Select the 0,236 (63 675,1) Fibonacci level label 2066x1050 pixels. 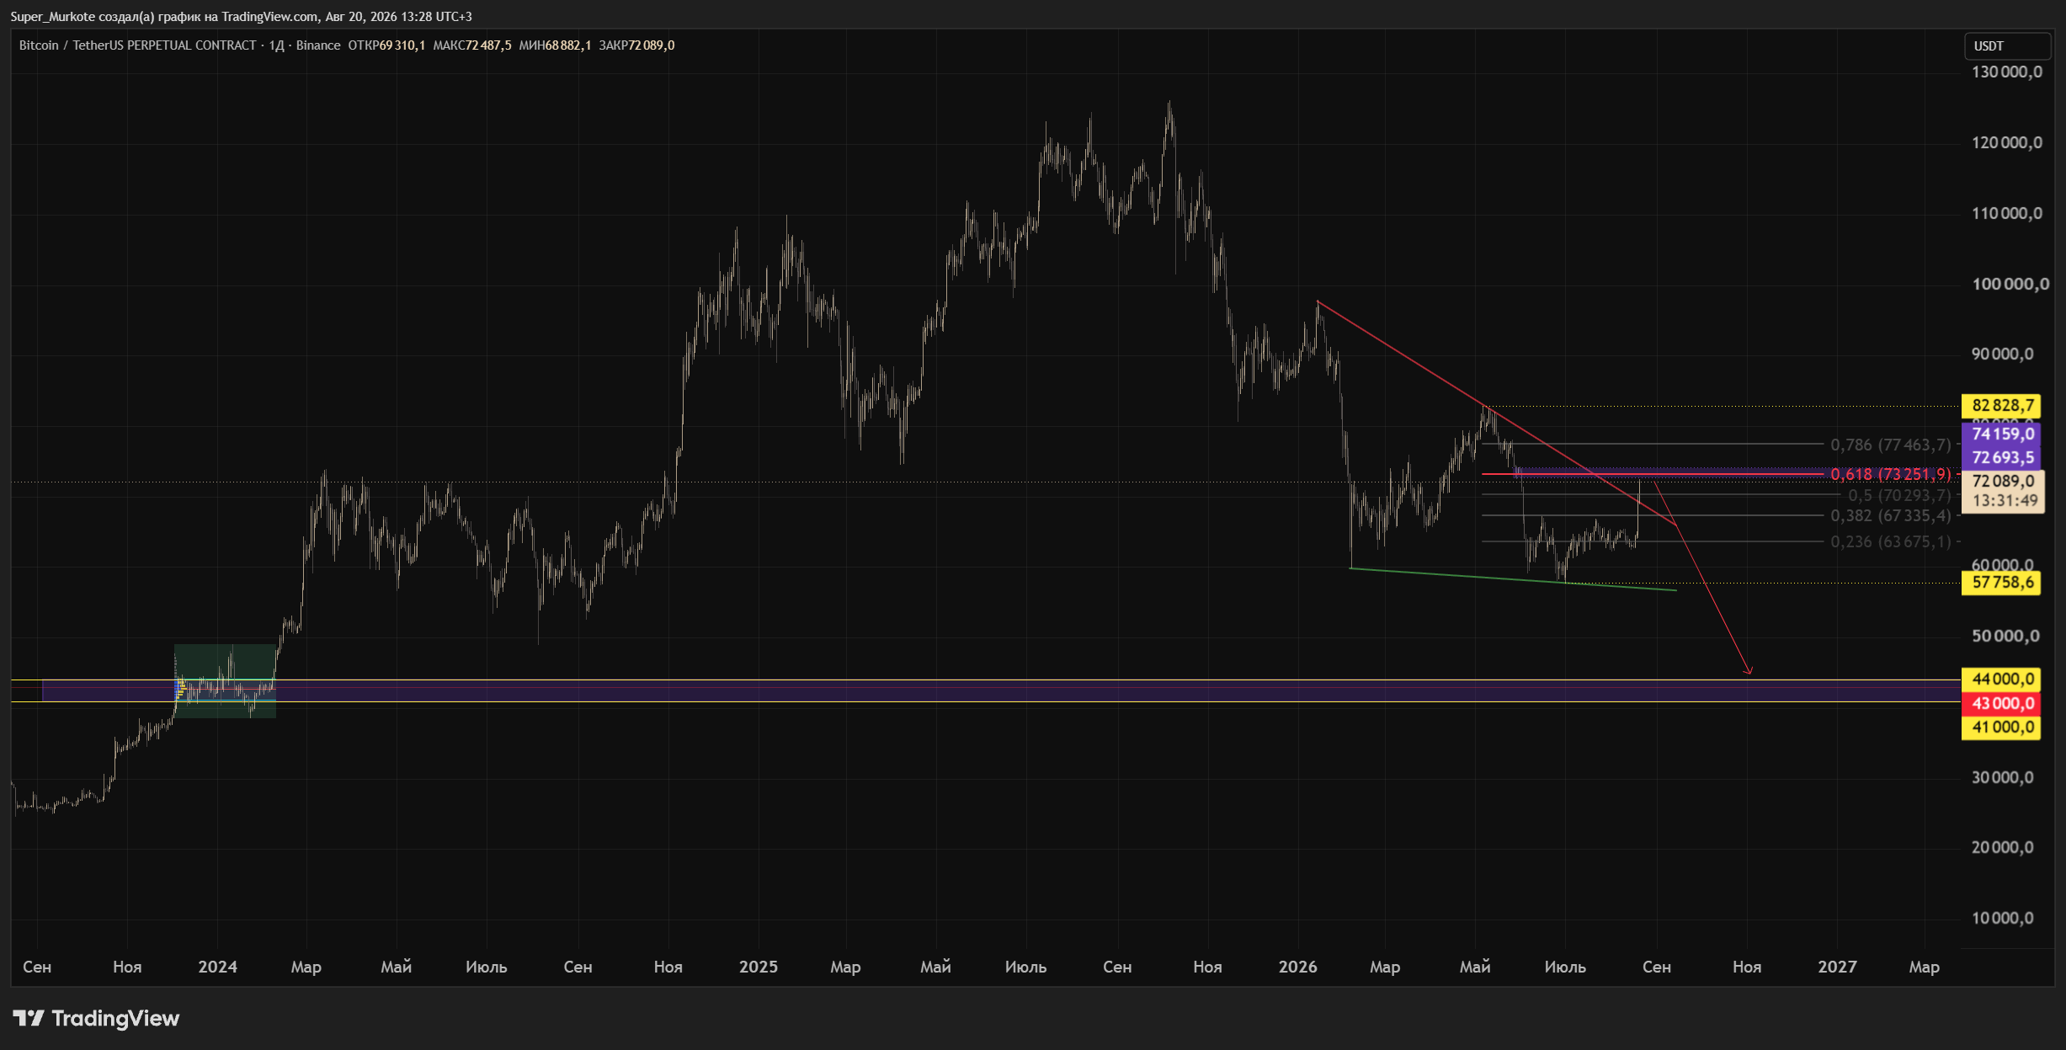point(1890,541)
